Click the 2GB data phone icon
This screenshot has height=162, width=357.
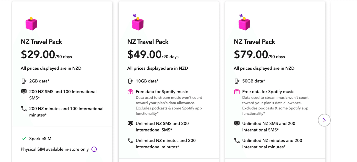coord(24,81)
